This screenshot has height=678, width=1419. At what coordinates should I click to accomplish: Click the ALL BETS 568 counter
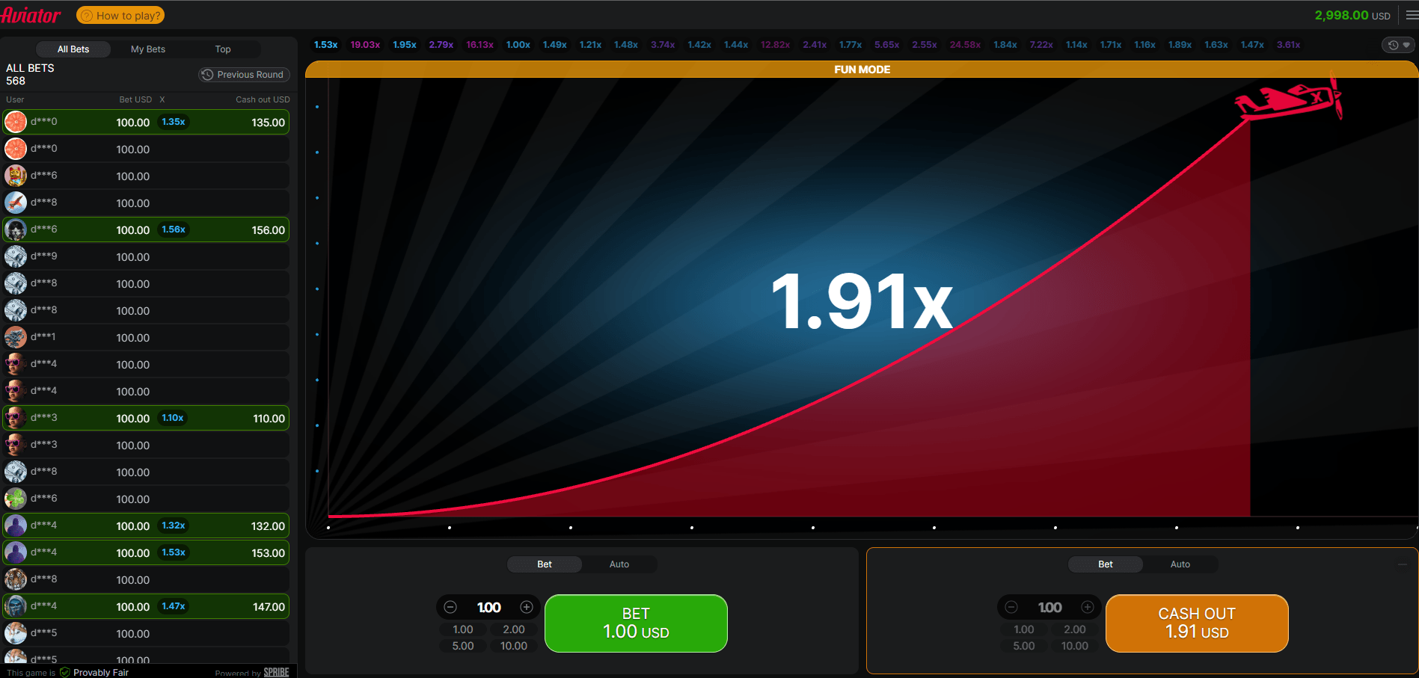(30, 74)
